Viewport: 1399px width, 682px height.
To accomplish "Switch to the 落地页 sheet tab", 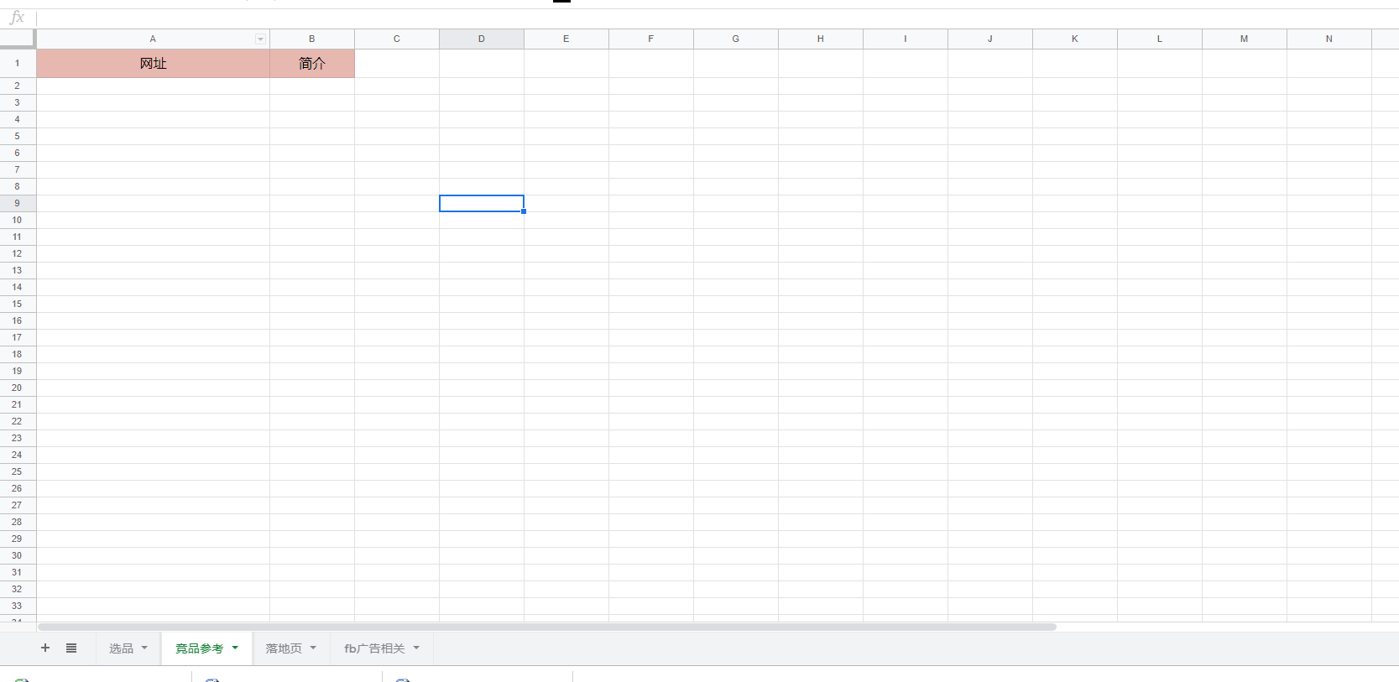I will pos(284,648).
